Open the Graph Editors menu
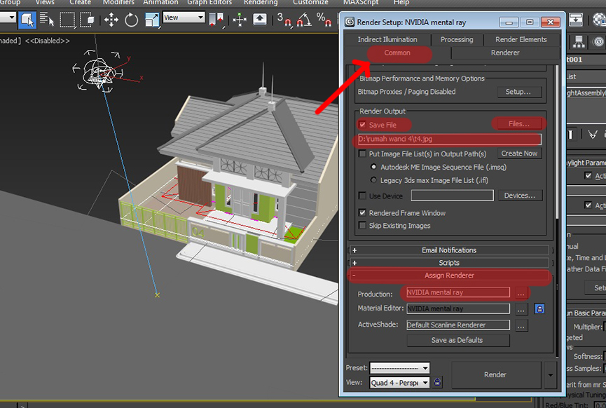Screen dimensions: 606x408 209,3
